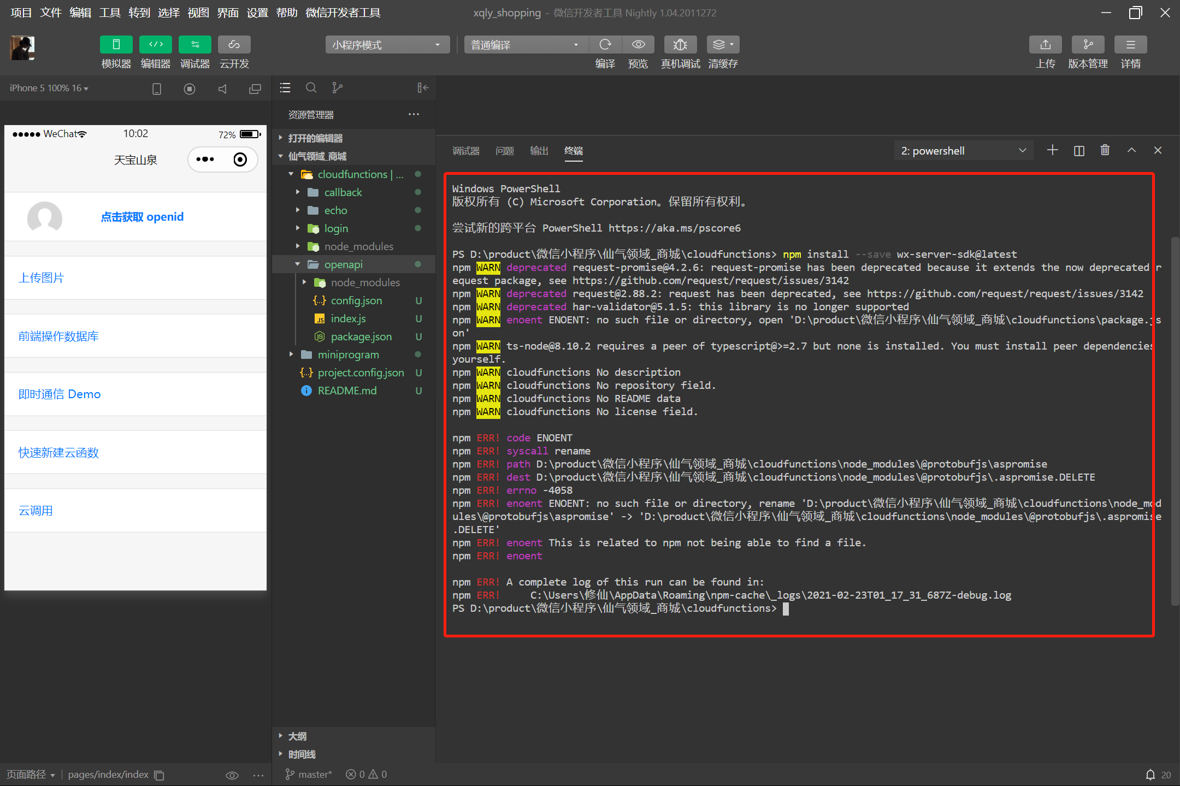
Task: Detach simulator into separate window
Action: [x=255, y=88]
